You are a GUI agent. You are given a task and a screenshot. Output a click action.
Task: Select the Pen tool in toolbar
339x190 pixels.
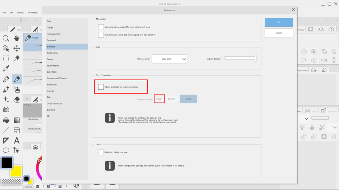[6, 79]
